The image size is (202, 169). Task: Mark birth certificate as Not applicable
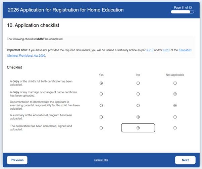[175, 83]
